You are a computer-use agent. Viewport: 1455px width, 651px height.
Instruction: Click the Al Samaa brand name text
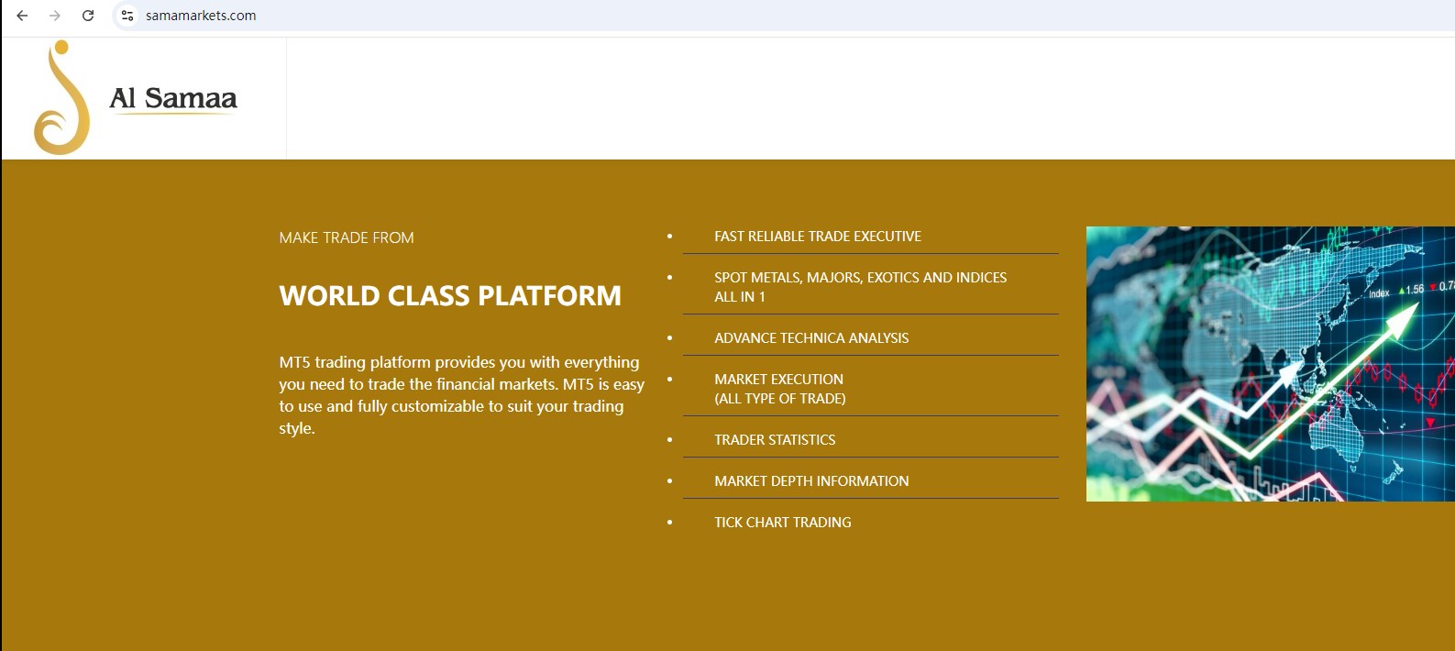(173, 98)
